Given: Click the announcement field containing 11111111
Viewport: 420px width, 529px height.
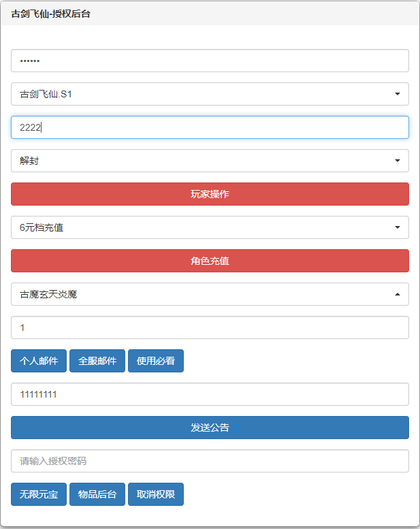Looking at the screenshot, I should point(210,394).
